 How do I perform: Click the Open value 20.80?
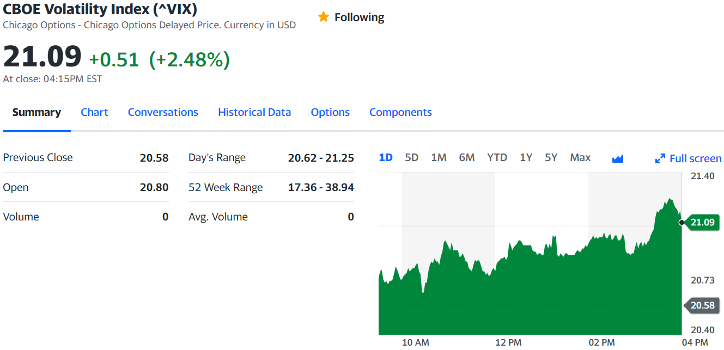coord(154,187)
